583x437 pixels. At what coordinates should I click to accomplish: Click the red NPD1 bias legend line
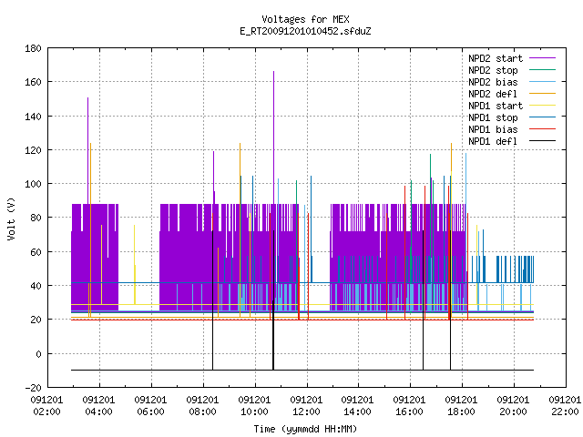(x=542, y=129)
